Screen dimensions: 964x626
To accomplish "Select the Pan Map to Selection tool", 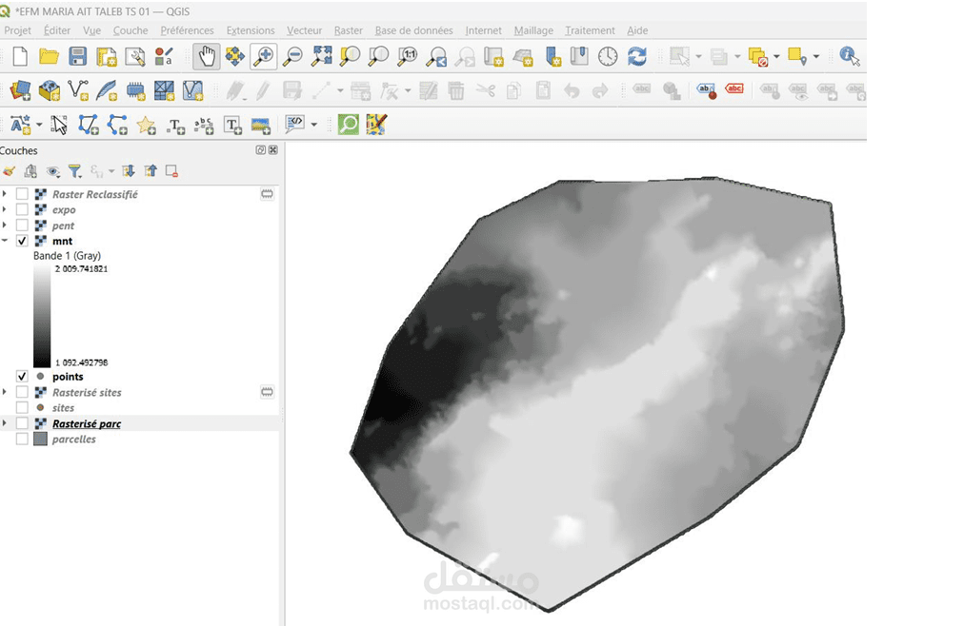I will point(235,56).
